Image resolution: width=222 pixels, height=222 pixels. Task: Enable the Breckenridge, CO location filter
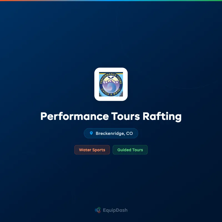coord(111,133)
